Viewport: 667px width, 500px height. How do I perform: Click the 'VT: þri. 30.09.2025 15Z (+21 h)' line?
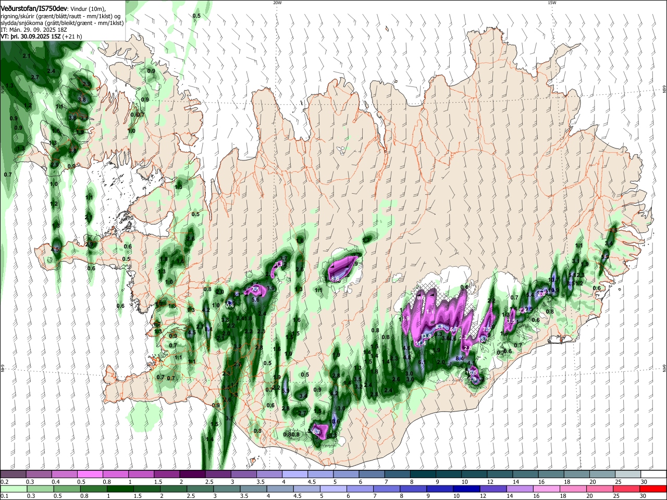pyautogui.click(x=41, y=36)
